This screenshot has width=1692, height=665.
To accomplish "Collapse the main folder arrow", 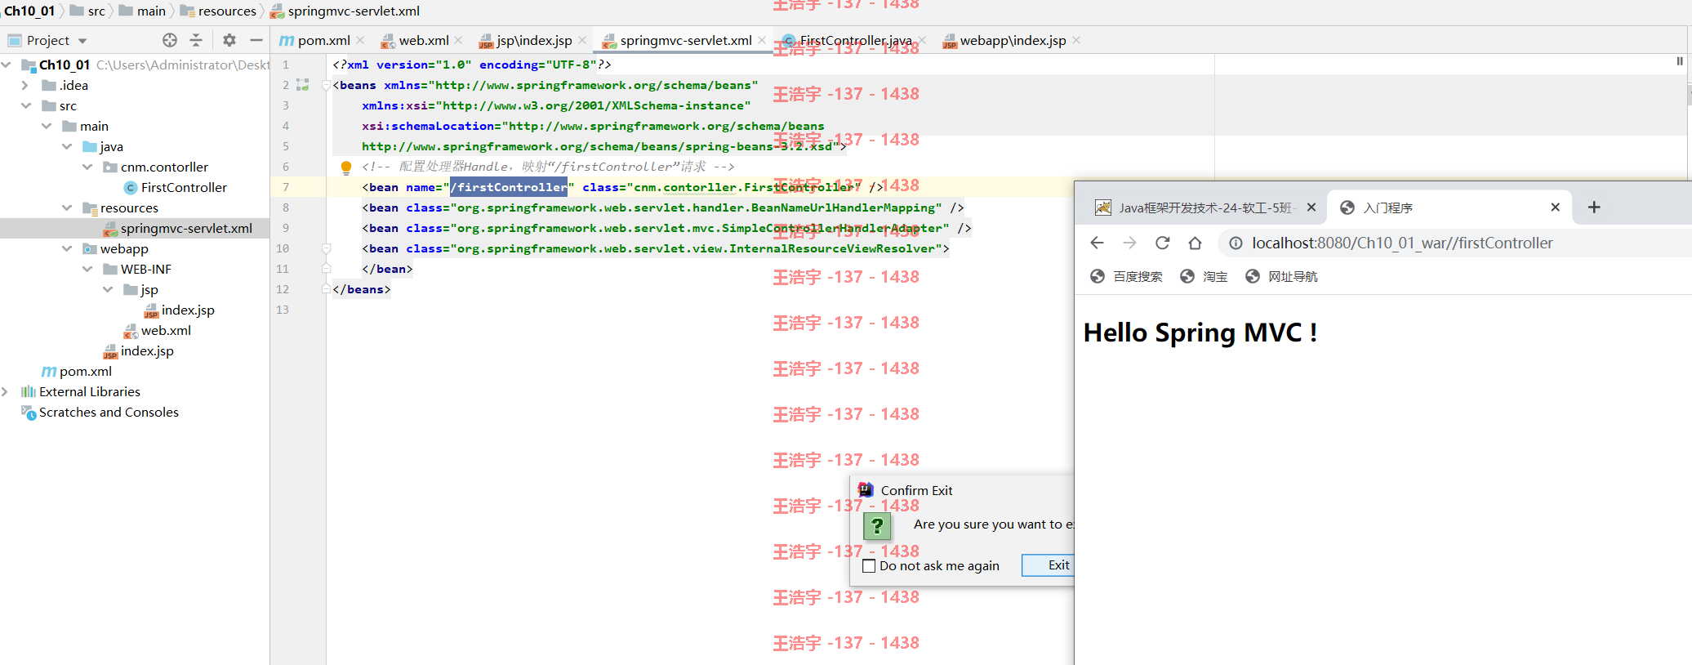I will click(x=47, y=126).
